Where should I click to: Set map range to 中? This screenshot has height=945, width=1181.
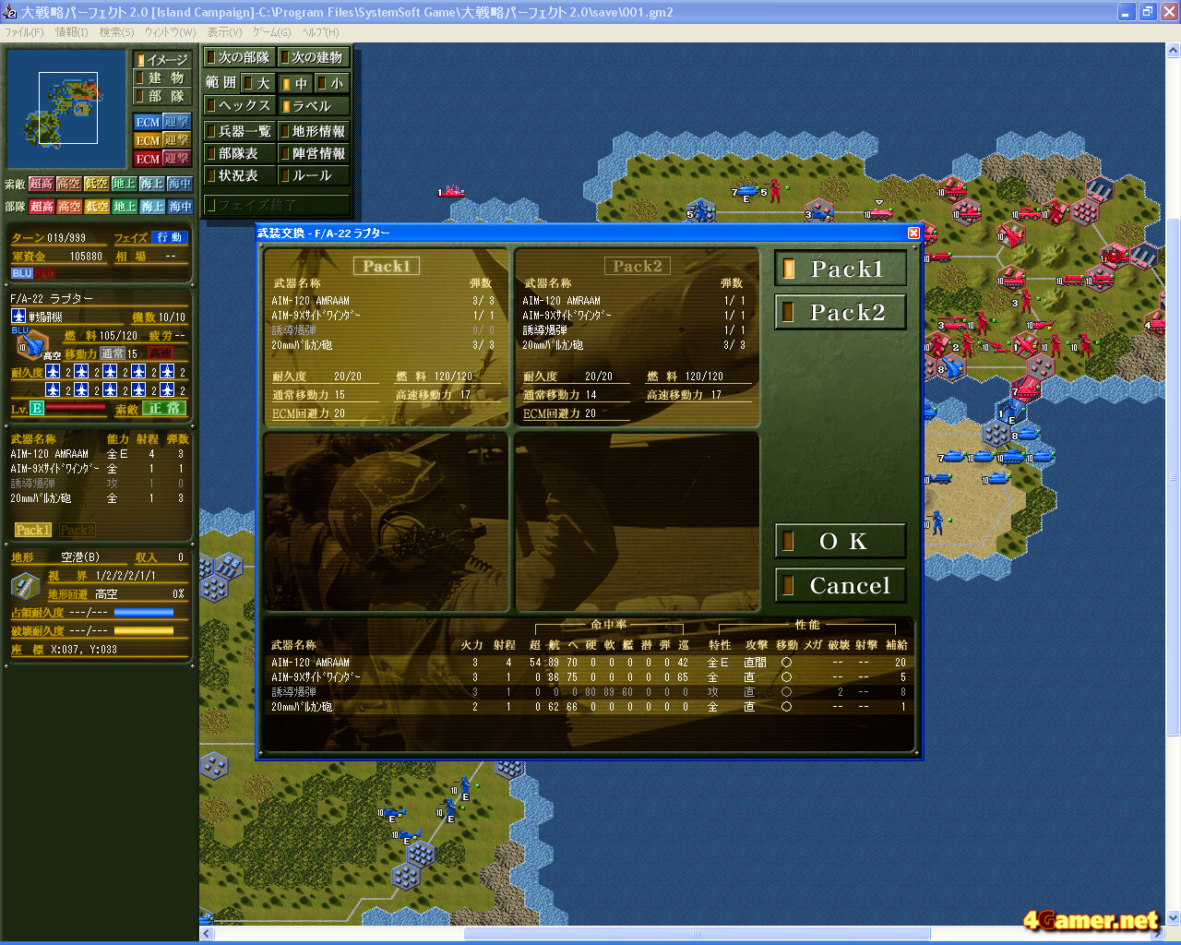[295, 83]
